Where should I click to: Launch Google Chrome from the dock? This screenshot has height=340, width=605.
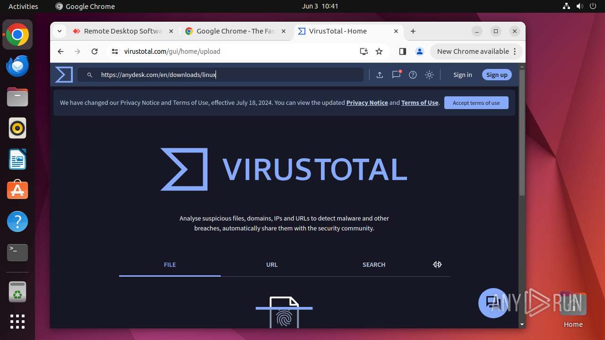[x=17, y=34]
